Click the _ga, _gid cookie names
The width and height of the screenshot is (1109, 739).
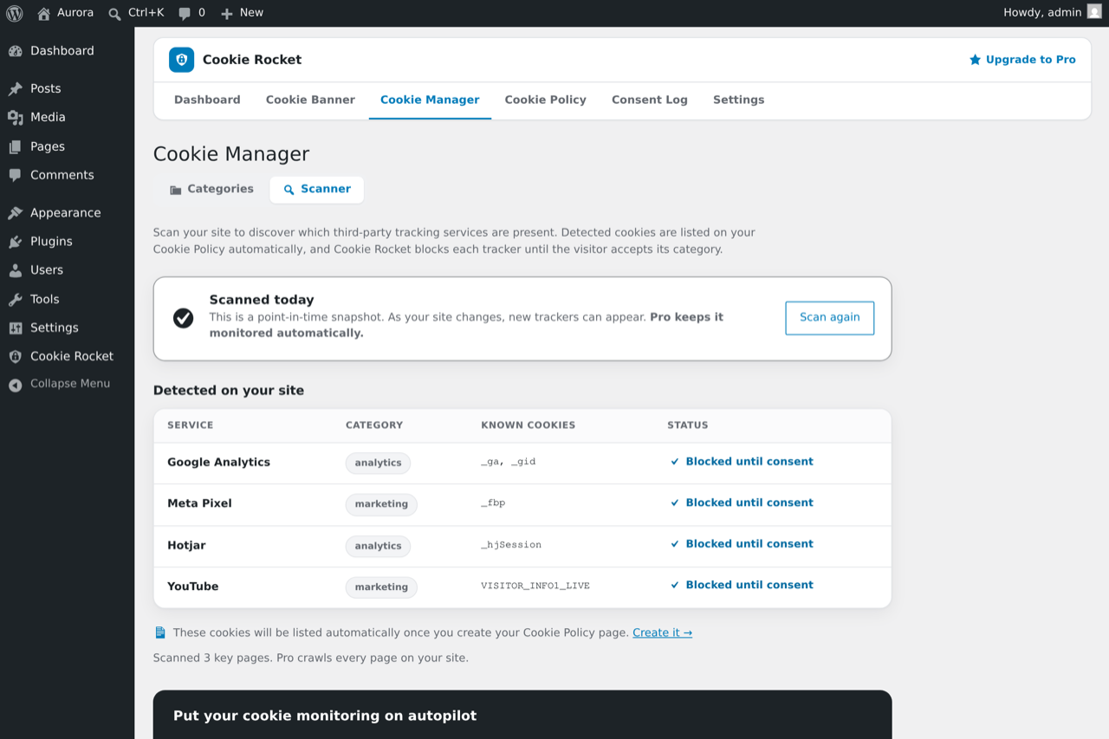tap(509, 462)
